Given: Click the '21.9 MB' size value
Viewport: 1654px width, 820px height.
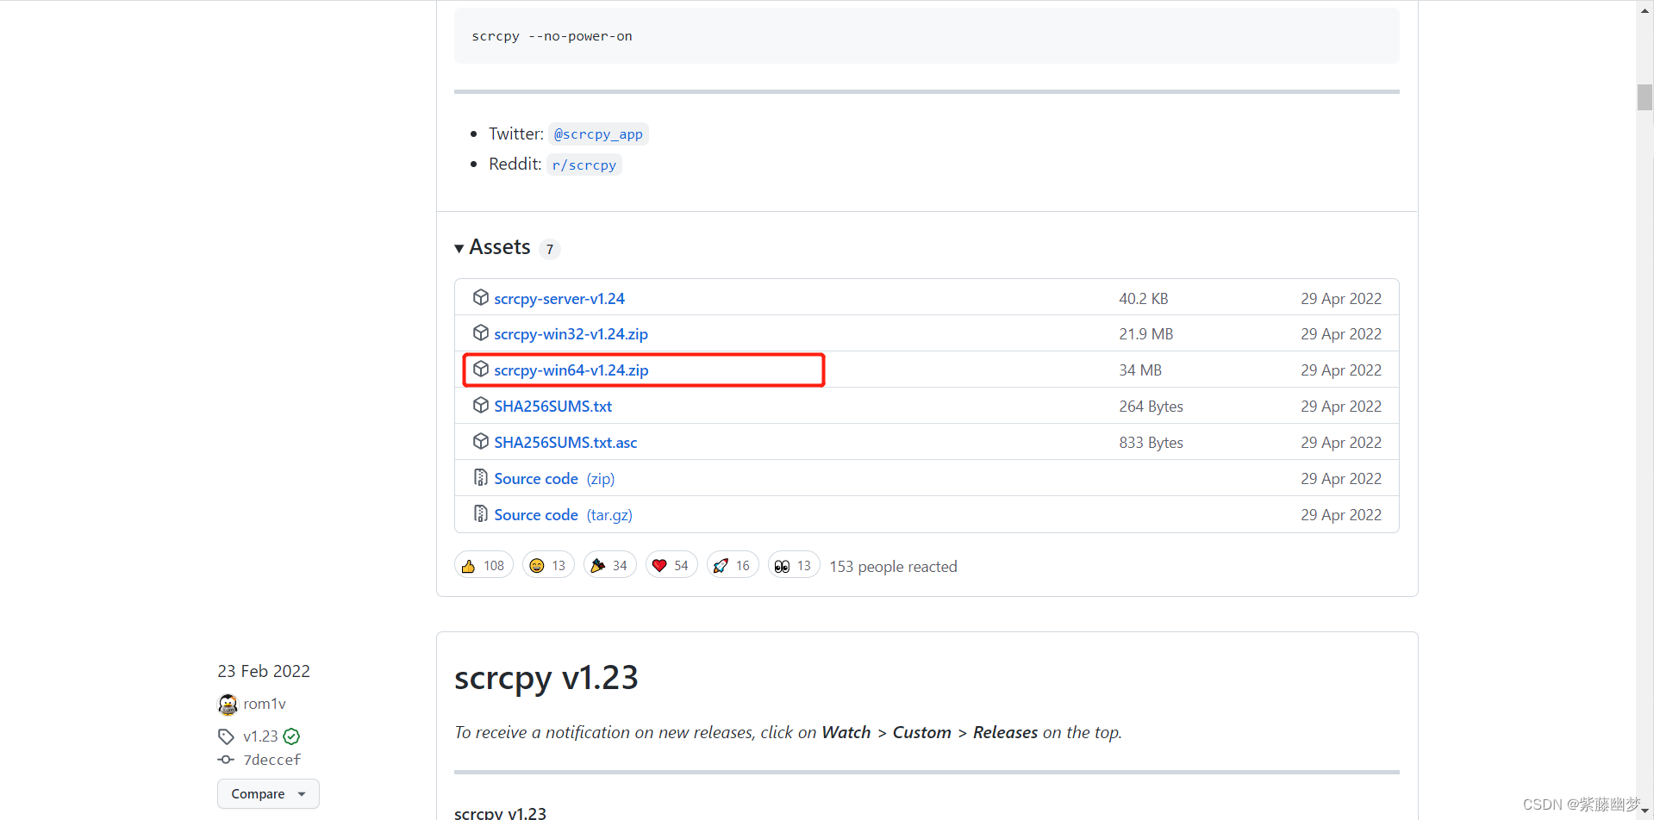Looking at the screenshot, I should tap(1146, 334).
